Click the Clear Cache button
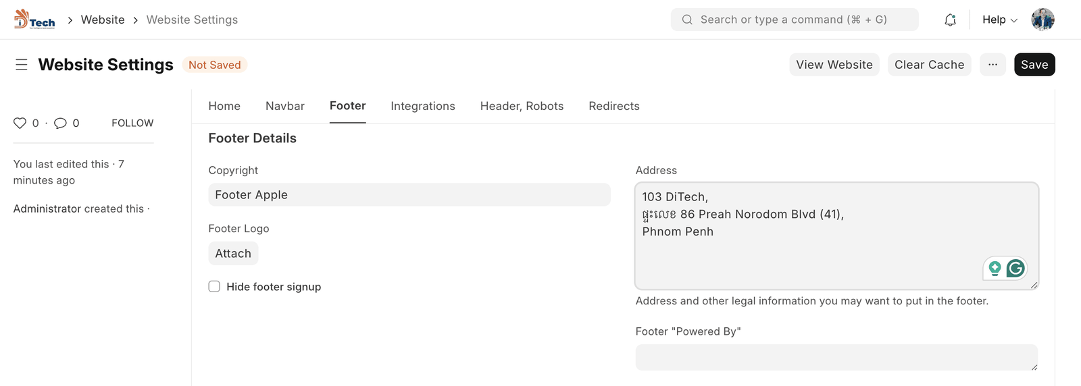This screenshot has height=386, width=1081. click(929, 65)
